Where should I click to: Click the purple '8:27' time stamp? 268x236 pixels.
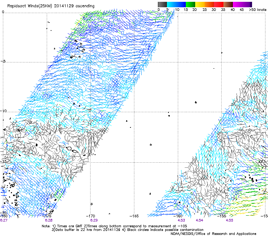tap(4, 220)
